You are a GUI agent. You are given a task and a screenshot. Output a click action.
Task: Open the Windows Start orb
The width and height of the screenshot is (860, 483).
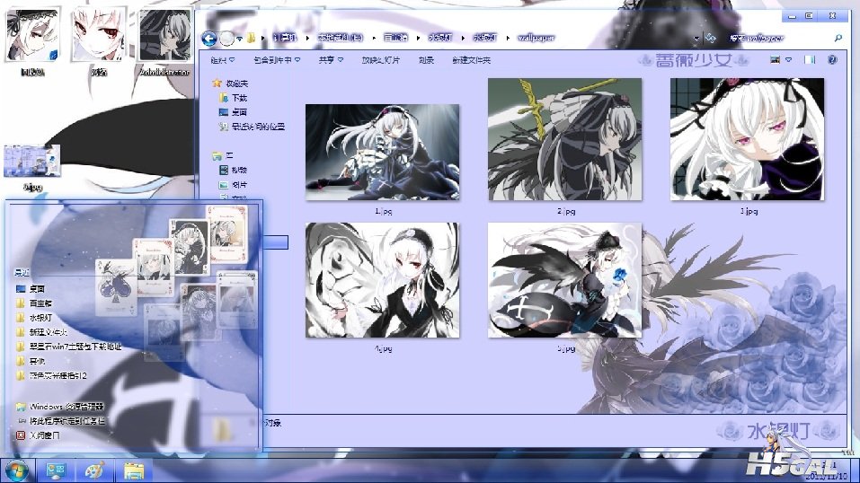17,471
